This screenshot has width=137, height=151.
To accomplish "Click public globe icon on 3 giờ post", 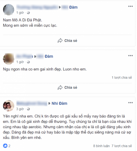I will pyautogui.click(x=28, y=109).
